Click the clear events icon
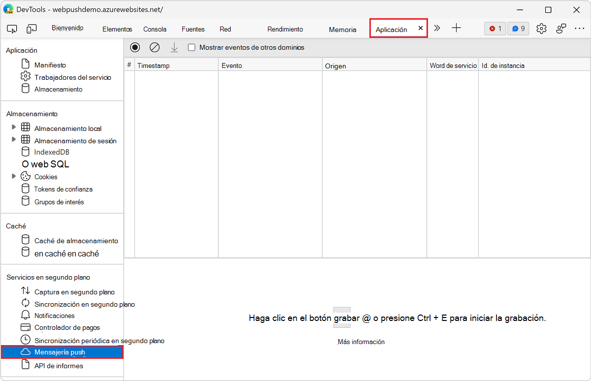 tap(155, 47)
